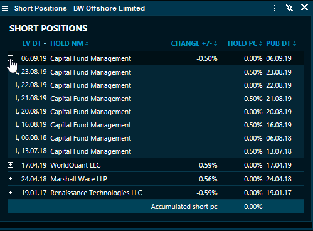This screenshot has height=231, width=313.
Task: Select the 23.08.19 Capital Fund Management sub-row
Action: click(x=156, y=72)
